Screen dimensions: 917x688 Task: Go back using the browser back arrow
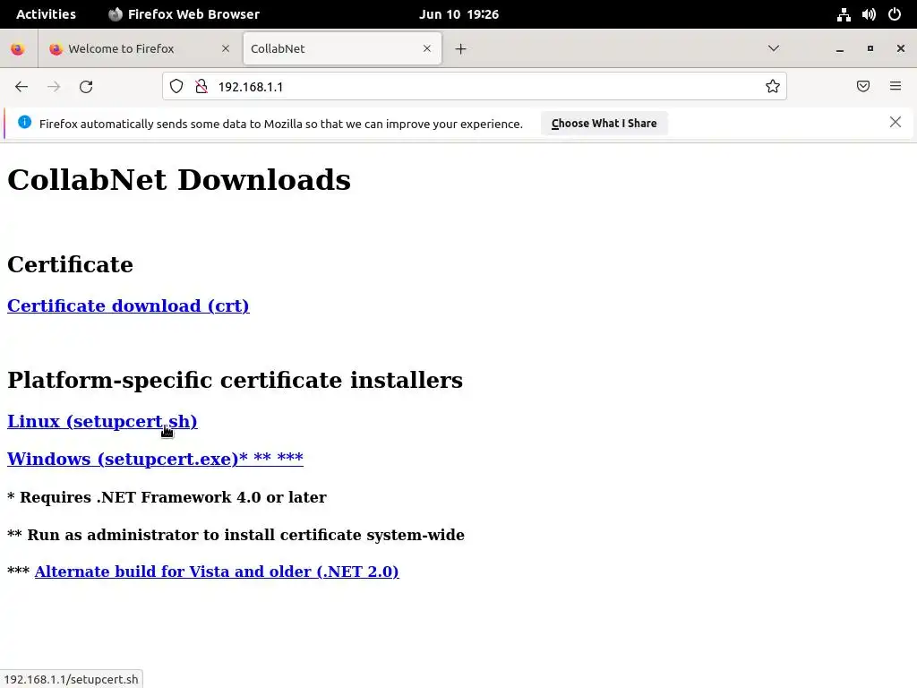pyautogui.click(x=21, y=87)
